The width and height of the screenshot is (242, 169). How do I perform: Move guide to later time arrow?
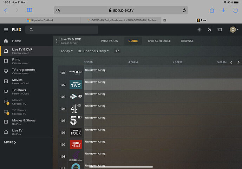pyautogui.click(x=238, y=62)
